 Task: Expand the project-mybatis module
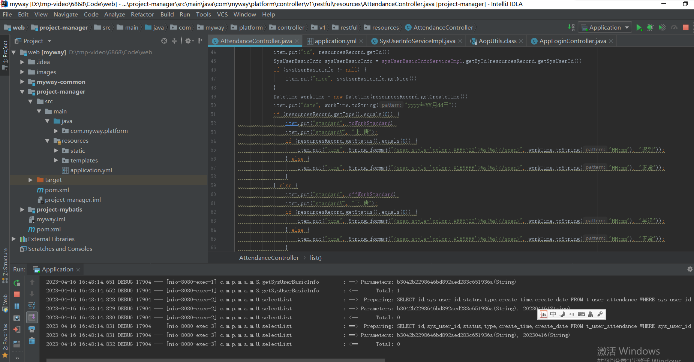coord(22,210)
